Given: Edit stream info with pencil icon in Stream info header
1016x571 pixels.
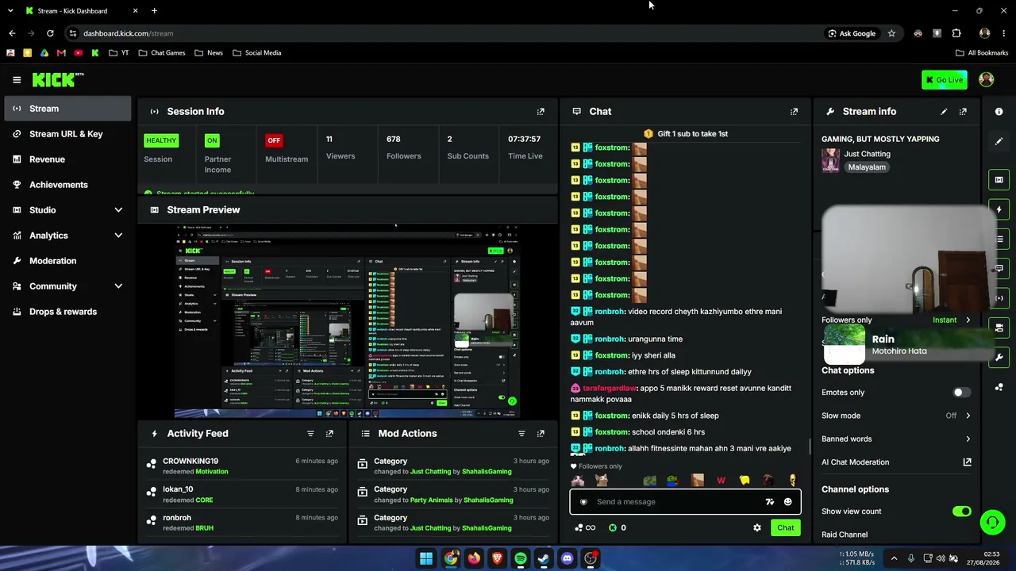Looking at the screenshot, I should pos(944,112).
